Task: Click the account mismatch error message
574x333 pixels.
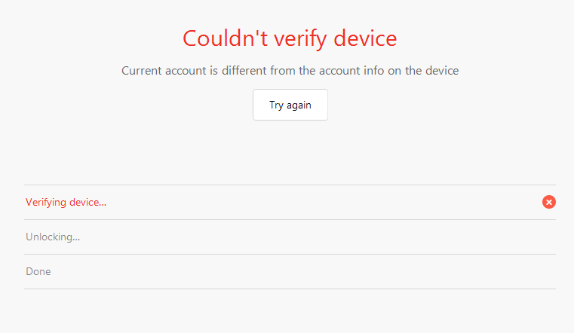Action: (290, 71)
